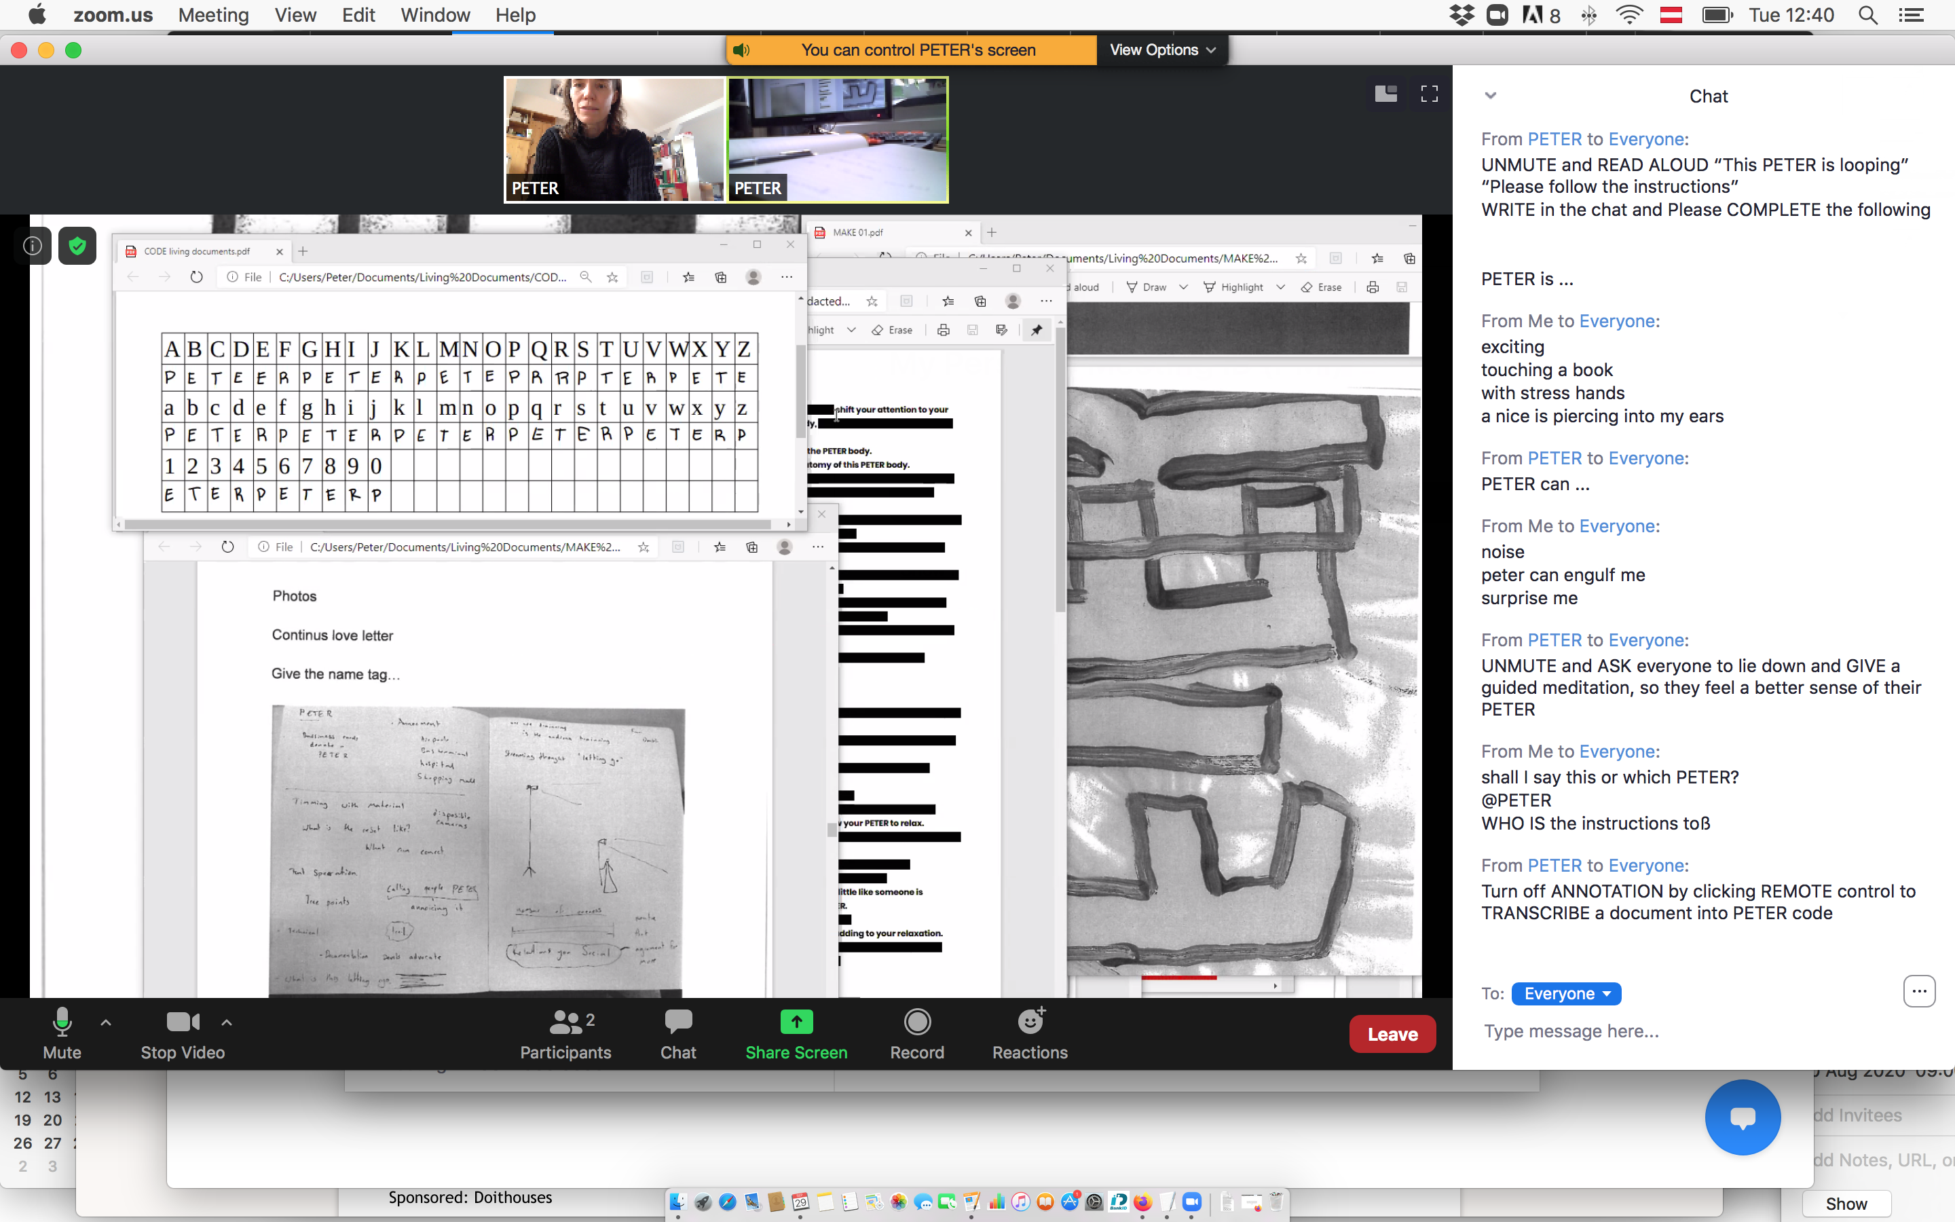This screenshot has width=1955, height=1222.
Task: Change chat recipient via the Everyone dropdown
Action: [1565, 993]
